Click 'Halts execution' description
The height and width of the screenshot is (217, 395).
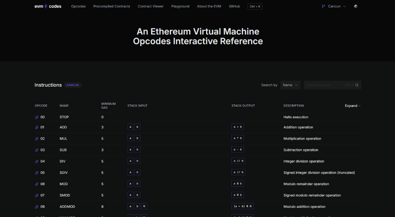[296, 117]
